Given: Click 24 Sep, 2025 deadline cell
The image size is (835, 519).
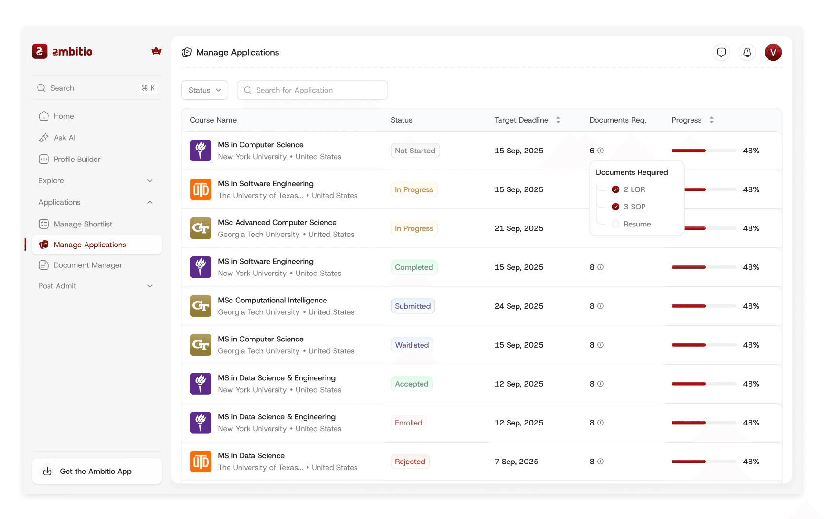Looking at the screenshot, I should pyautogui.click(x=518, y=306).
